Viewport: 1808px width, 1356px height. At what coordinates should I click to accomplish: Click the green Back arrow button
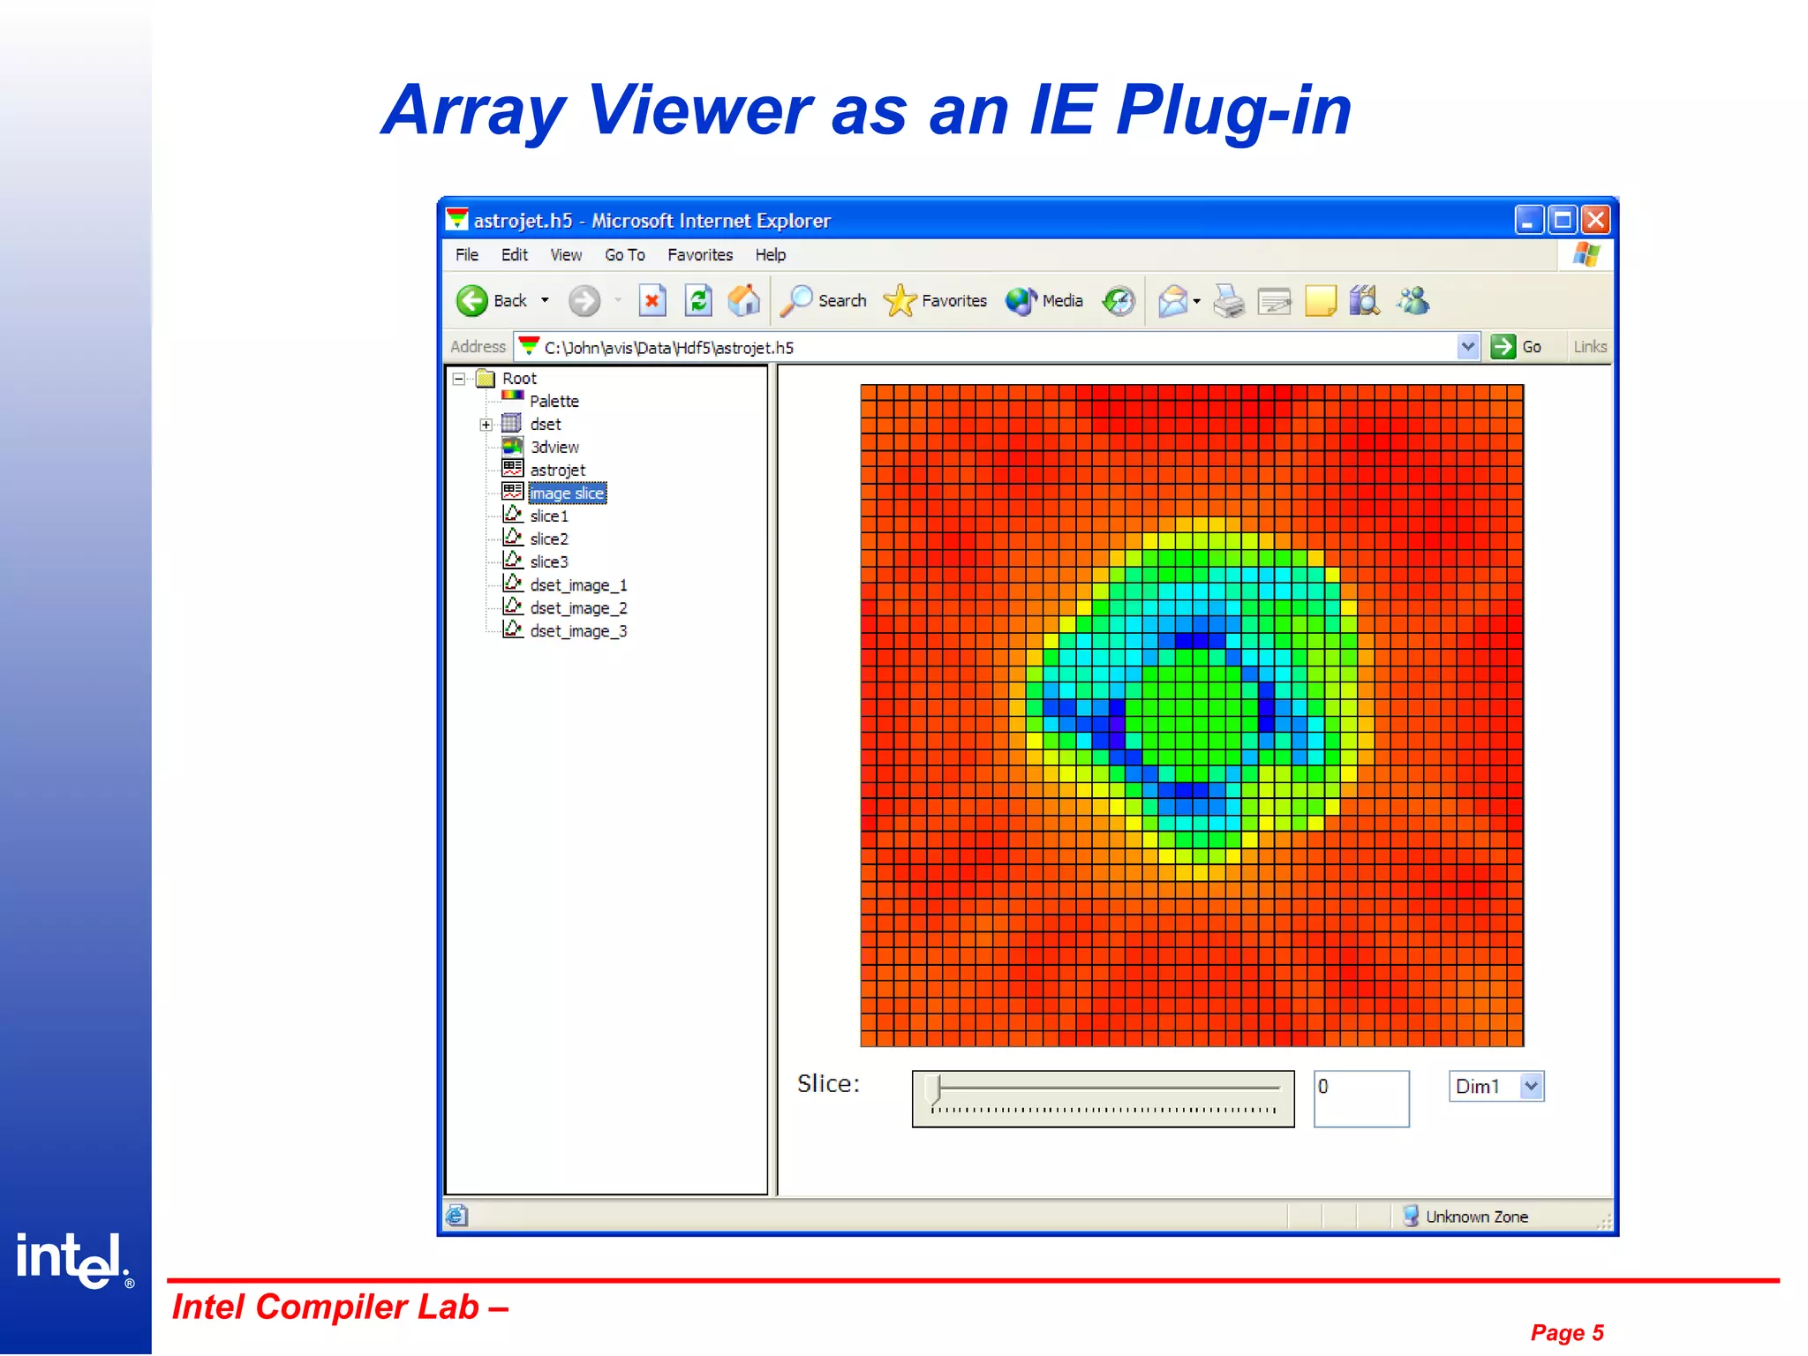[x=472, y=301]
